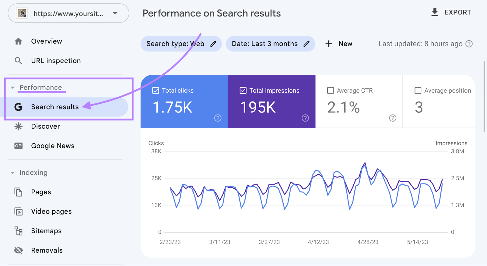Click the vertical scrollbar on right edge
Screen dimensions: 487x266
484,97
